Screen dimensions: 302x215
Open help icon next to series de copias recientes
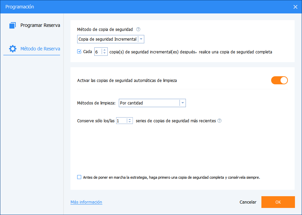coord(219,121)
